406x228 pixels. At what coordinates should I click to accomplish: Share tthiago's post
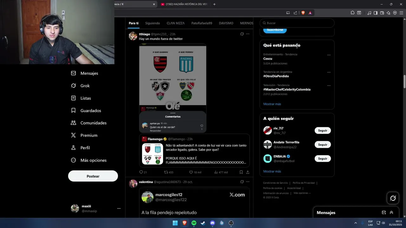click(248, 172)
